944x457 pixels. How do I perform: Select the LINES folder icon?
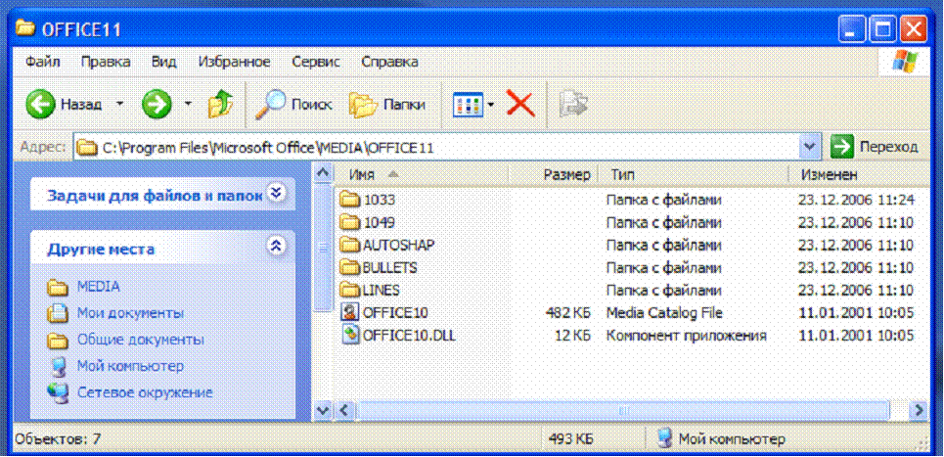[x=349, y=290]
